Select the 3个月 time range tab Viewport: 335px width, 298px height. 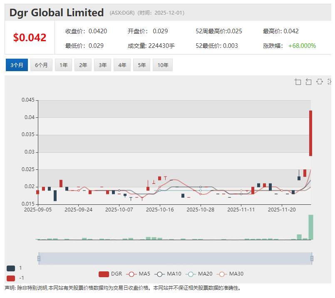click(17, 65)
